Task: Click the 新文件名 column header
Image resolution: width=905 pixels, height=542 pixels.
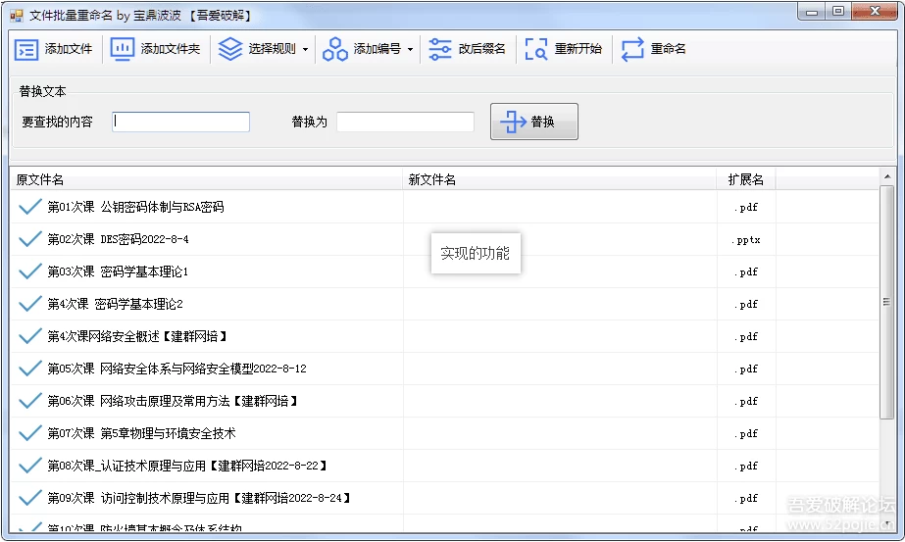Action: pyautogui.click(x=560, y=179)
